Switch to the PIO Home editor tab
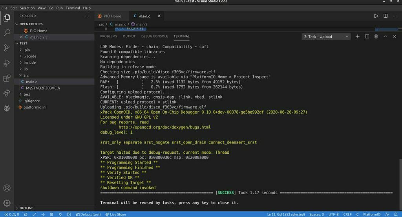402x217 pixels. click(112, 16)
